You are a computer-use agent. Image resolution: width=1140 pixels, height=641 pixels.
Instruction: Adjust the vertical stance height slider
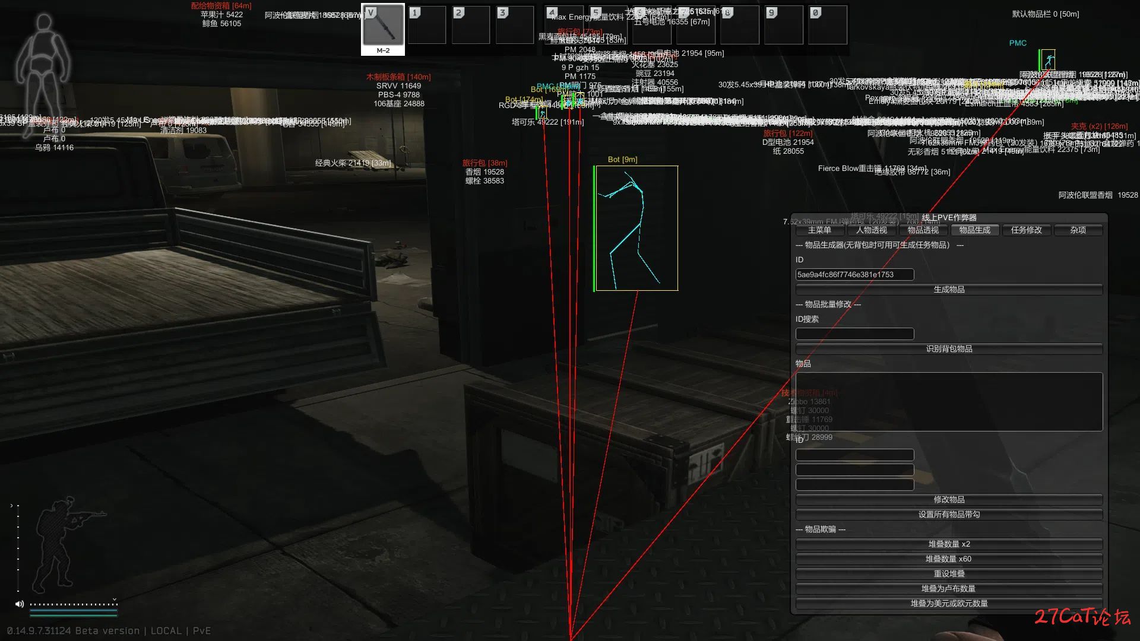pyautogui.click(x=18, y=548)
